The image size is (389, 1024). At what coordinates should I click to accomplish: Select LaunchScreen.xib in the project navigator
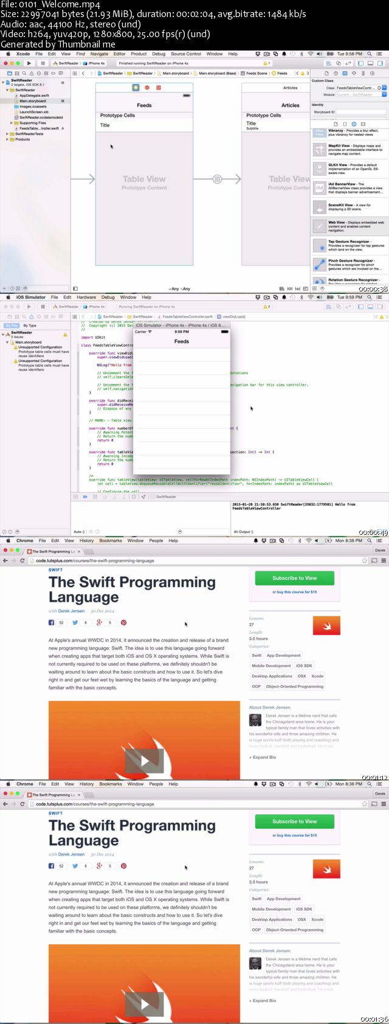(33, 112)
